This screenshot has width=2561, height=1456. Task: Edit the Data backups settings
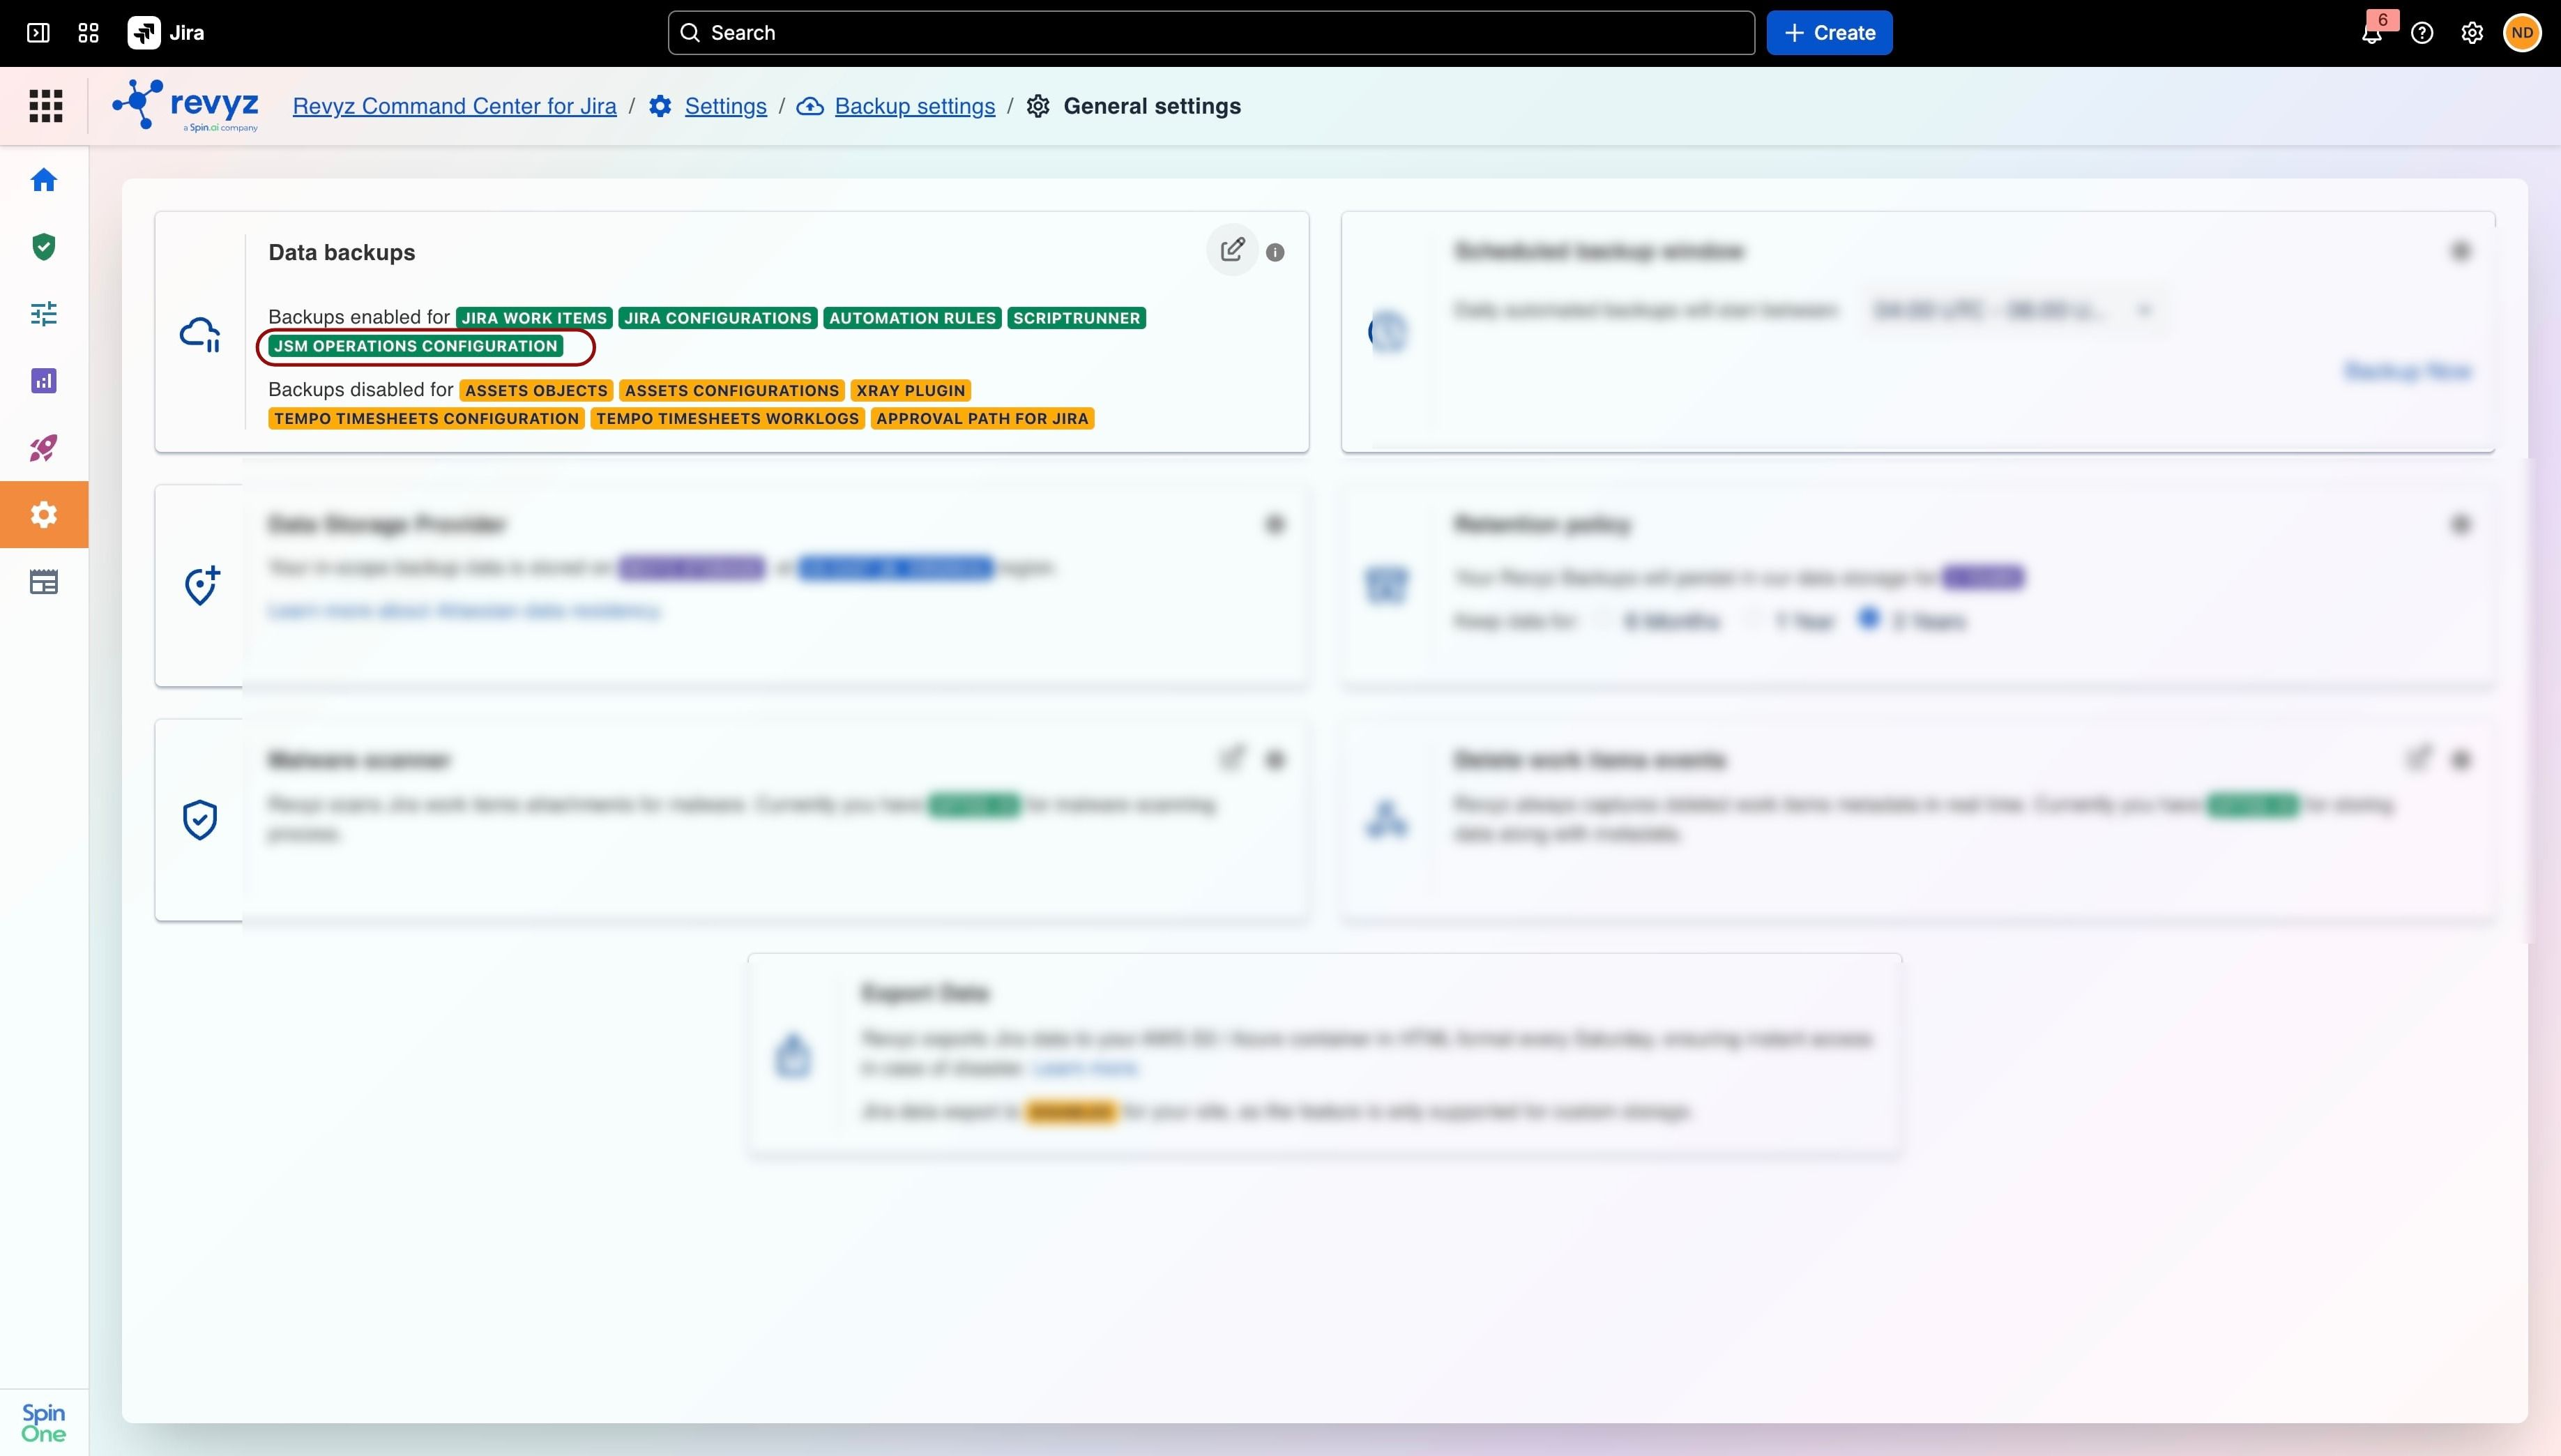[x=1233, y=249]
